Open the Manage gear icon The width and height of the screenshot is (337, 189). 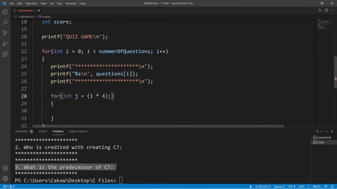pos(5,178)
